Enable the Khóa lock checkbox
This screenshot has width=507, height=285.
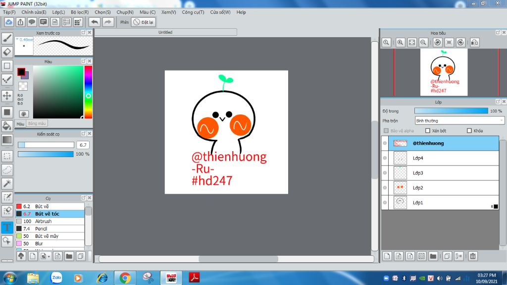point(469,131)
